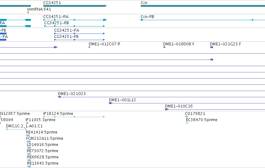The width and height of the screenshot is (265, 168).
Task: Select DME1-021G23.F arrow marker
Action: 211,47
